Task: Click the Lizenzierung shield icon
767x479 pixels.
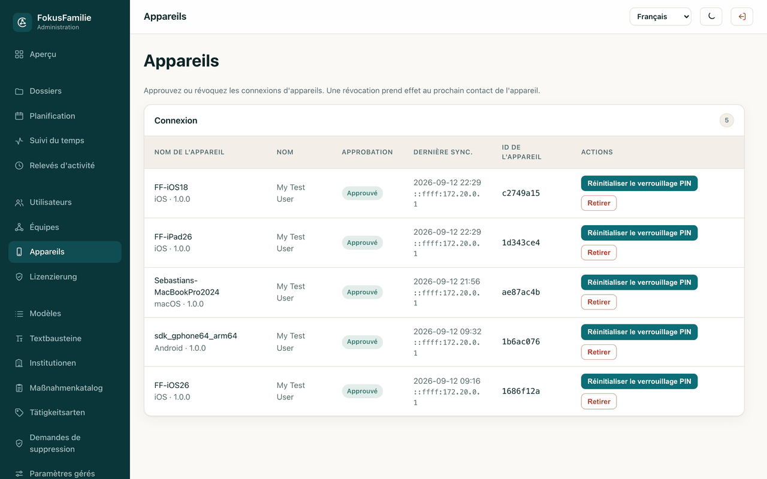Action: [x=19, y=277]
